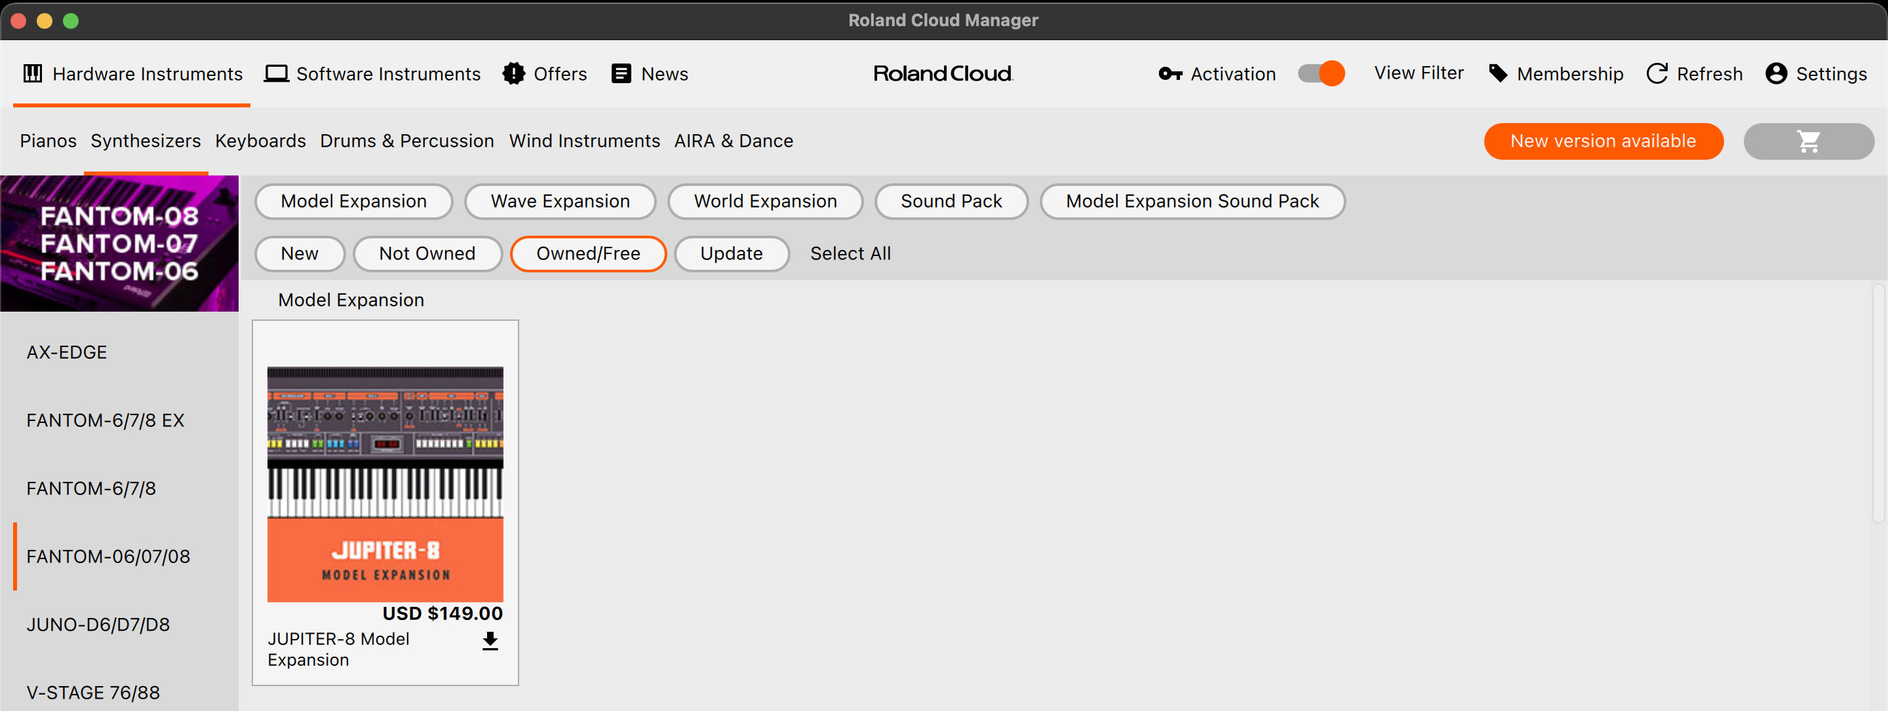Filter by Model Expansion Sound Pack
The image size is (1888, 711).
tap(1192, 202)
